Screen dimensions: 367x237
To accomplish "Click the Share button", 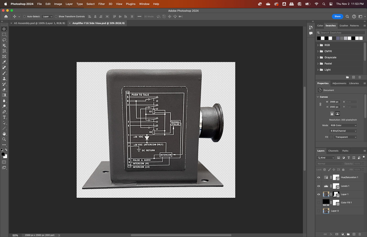I will [337, 16].
